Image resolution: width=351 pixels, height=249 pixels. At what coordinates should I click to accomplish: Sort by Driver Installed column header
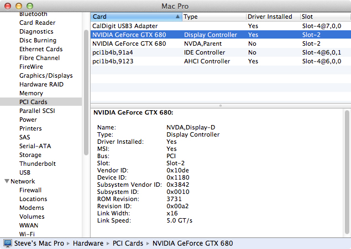tap(273, 17)
